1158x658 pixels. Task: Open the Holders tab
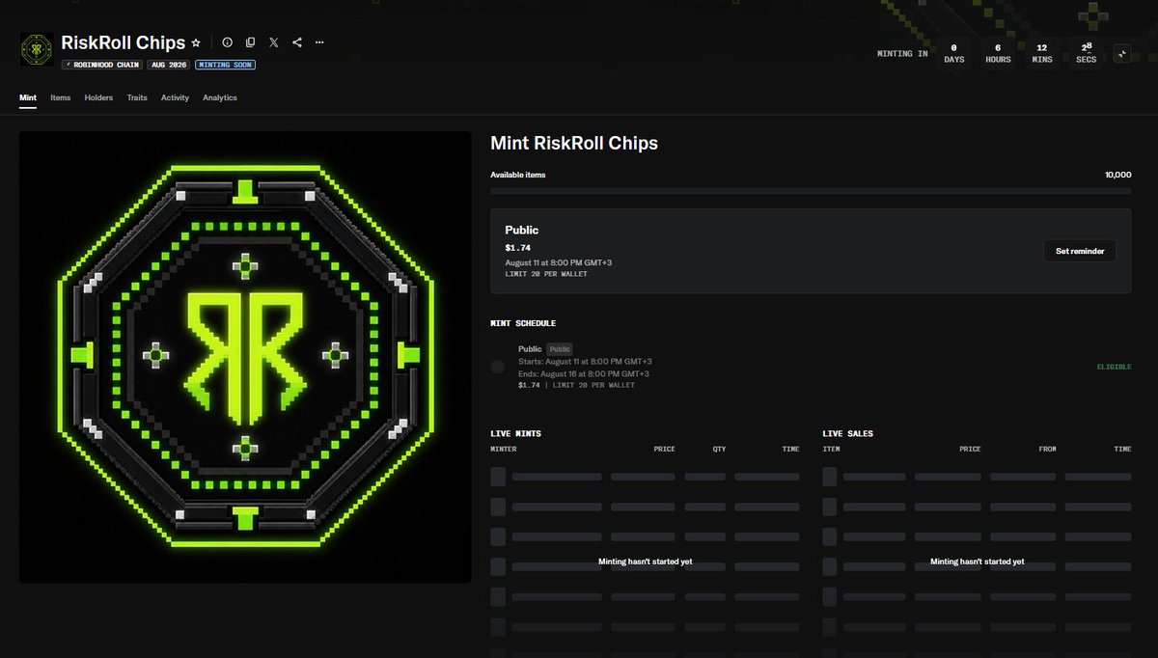98,97
